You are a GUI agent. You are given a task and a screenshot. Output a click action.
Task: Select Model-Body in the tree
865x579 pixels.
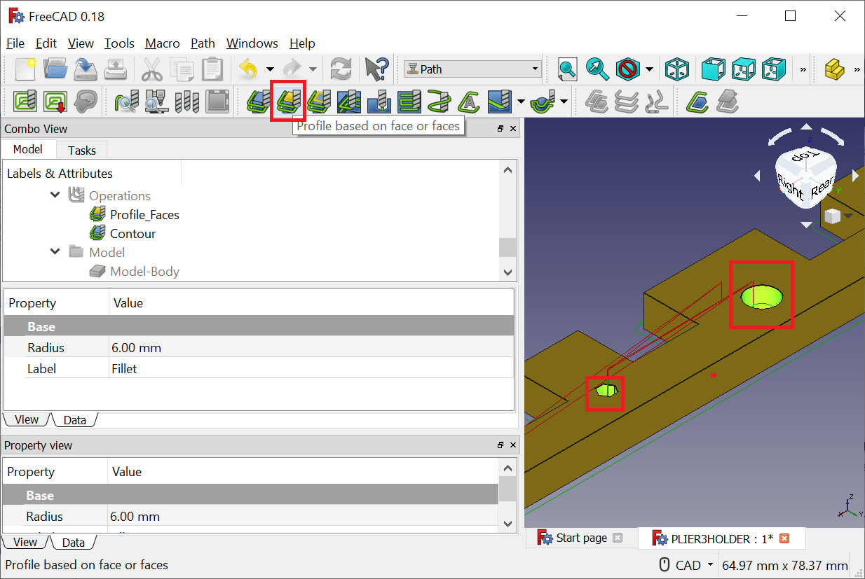coord(144,271)
